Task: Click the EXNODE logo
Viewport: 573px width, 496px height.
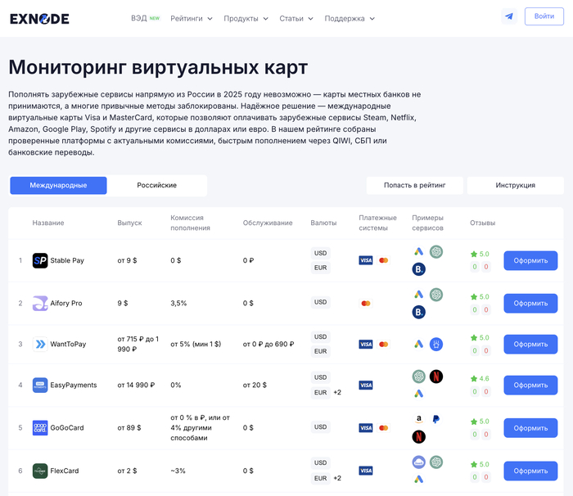Action: [x=39, y=19]
